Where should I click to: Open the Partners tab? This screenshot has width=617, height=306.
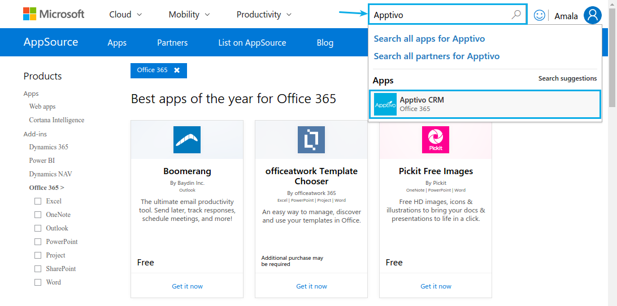point(172,43)
